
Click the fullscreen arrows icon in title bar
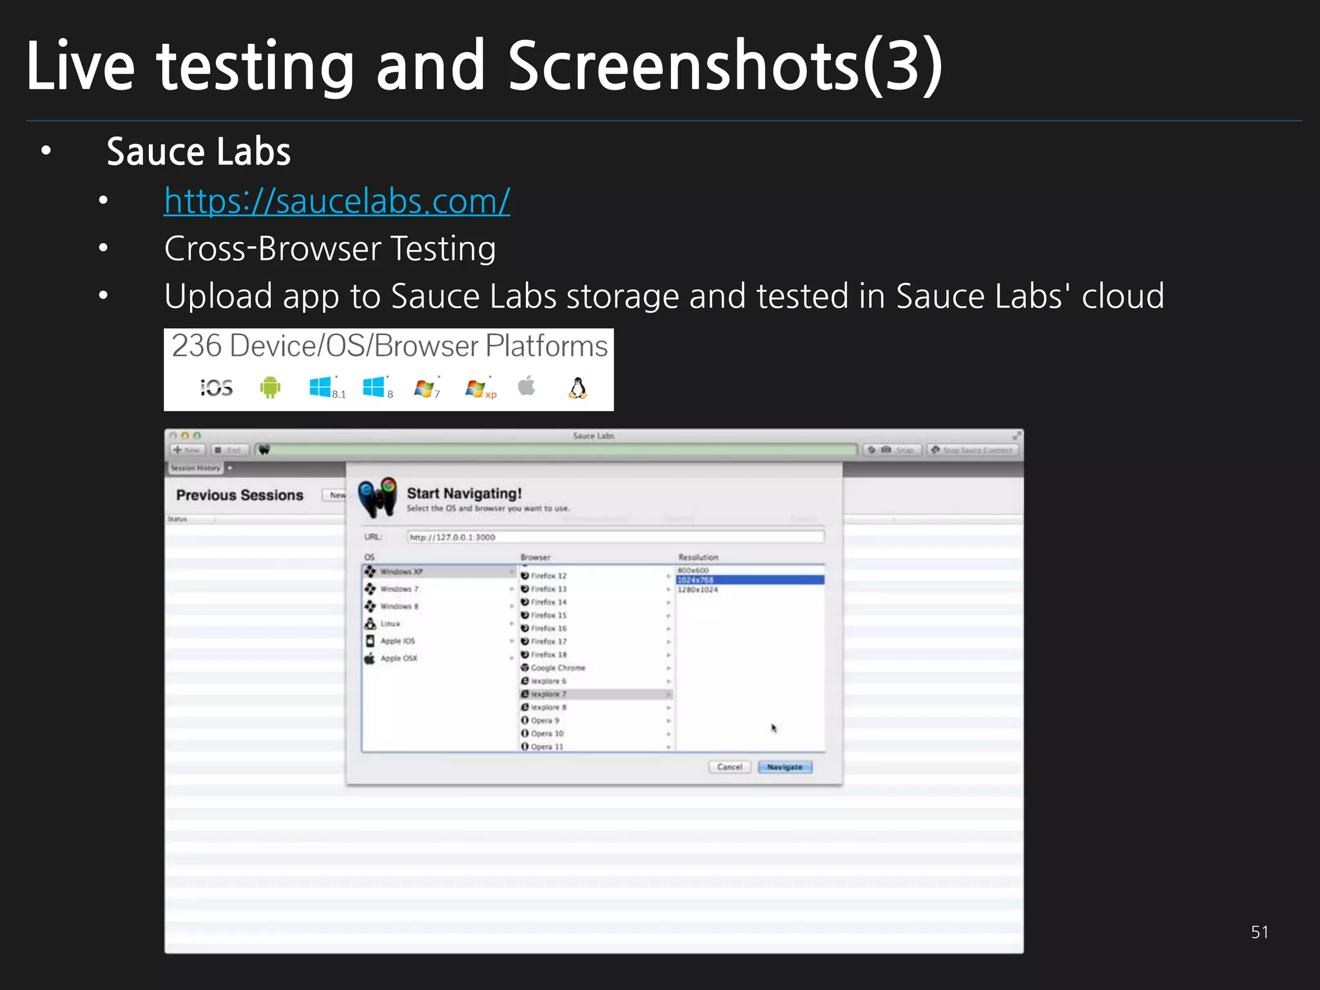pos(1016,436)
